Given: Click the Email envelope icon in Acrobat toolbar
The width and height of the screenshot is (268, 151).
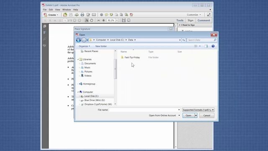Looking at the screenshot, I should point(94,15).
